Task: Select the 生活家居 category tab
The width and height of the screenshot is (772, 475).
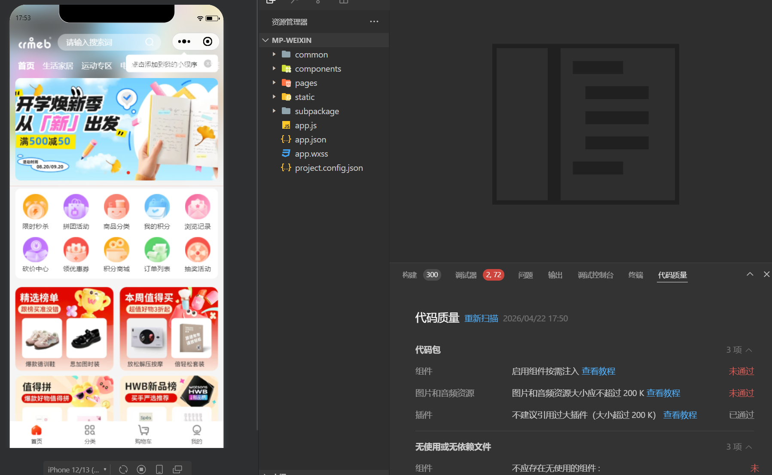Action: (x=58, y=66)
